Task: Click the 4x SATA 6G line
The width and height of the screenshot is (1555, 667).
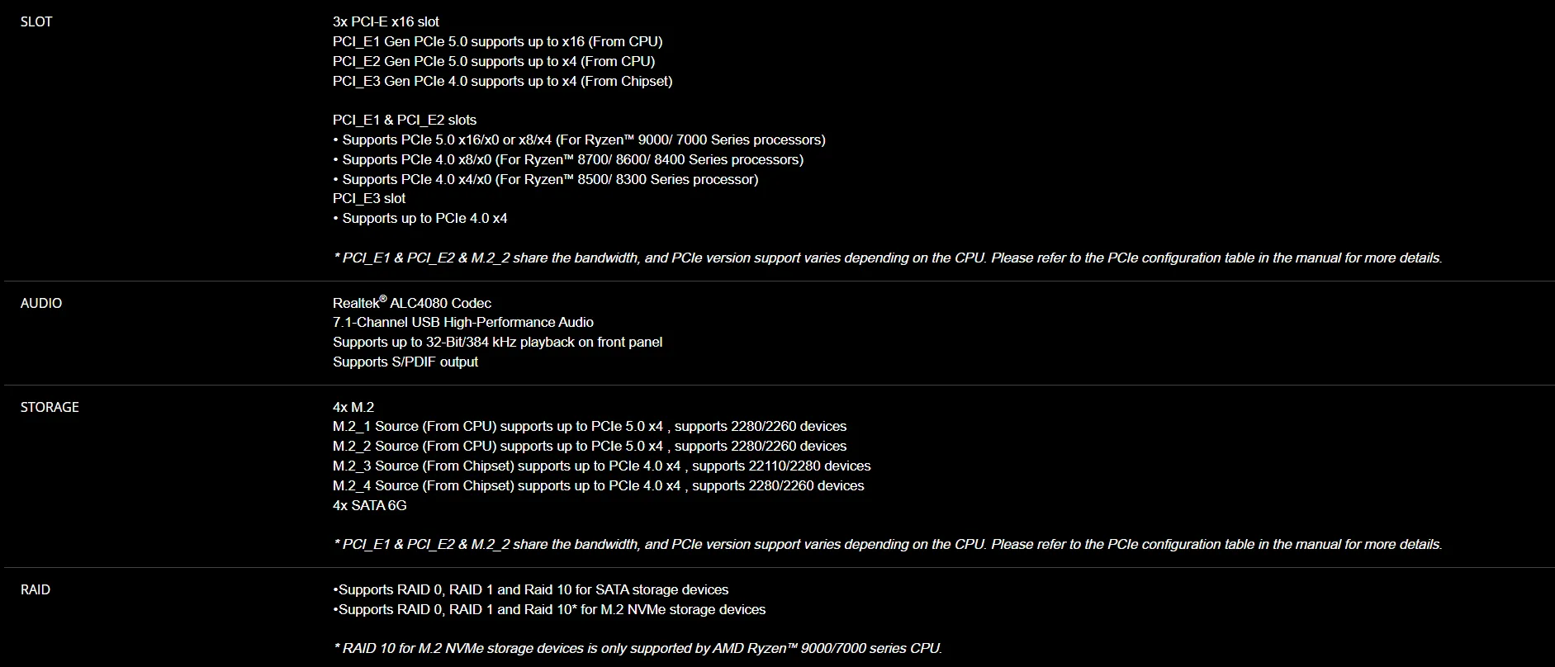Action: (x=370, y=505)
